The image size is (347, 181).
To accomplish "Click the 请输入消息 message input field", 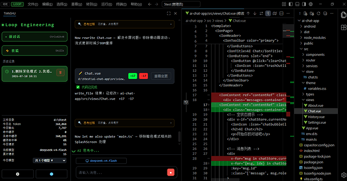I will (x=121, y=172).
